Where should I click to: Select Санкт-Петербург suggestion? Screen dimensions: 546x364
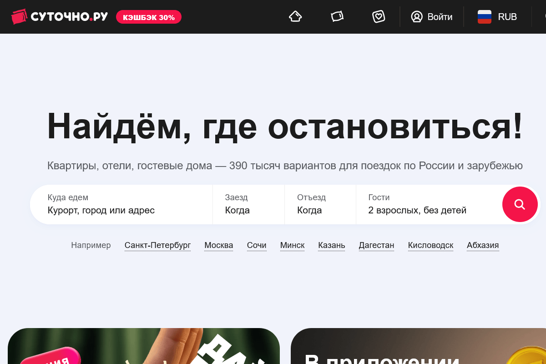157,246
